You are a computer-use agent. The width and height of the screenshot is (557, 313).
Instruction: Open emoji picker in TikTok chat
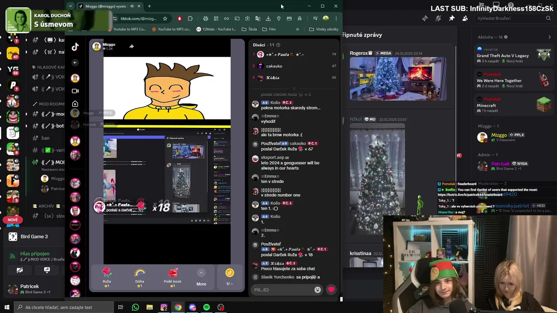tap(318, 290)
